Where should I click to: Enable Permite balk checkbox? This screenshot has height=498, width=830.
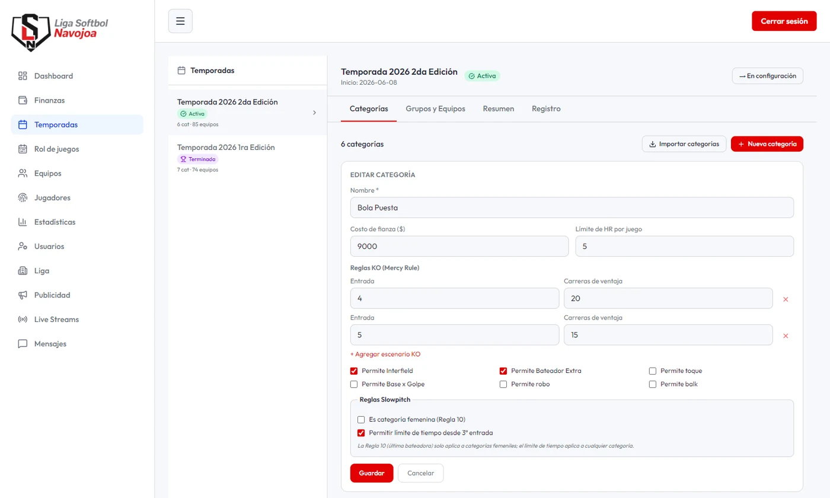coord(653,384)
